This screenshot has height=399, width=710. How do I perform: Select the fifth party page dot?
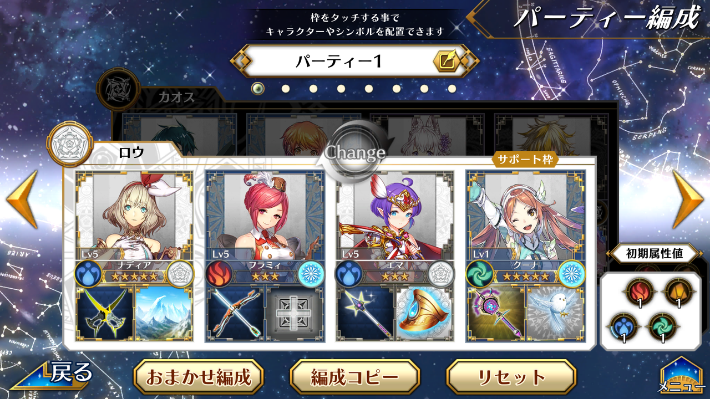click(x=369, y=88)
